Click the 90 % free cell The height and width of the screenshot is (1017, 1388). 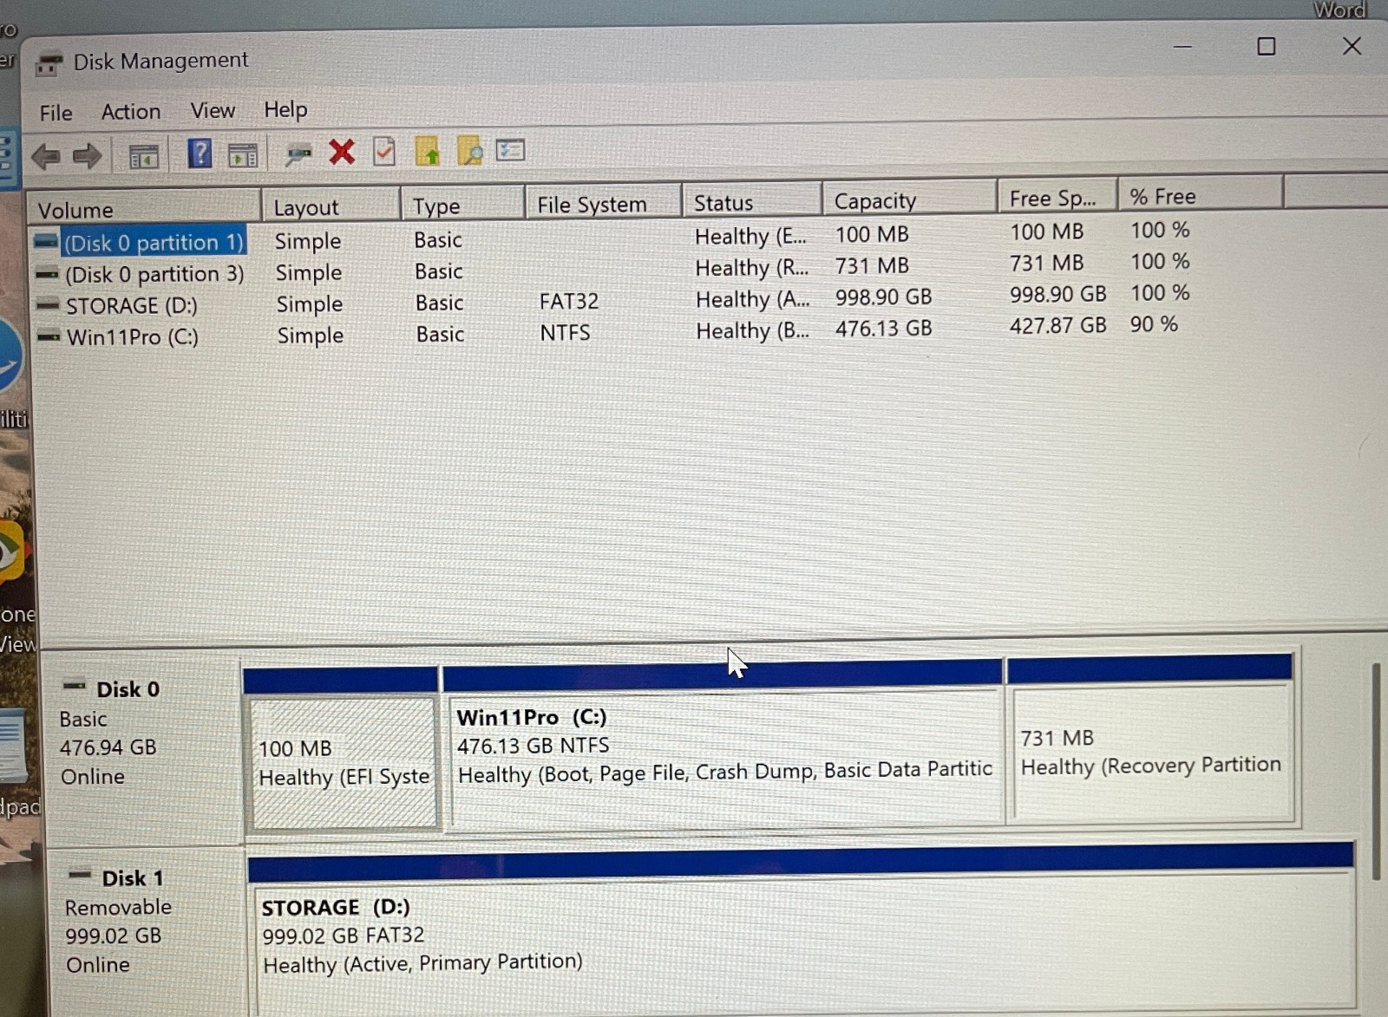1154,324
